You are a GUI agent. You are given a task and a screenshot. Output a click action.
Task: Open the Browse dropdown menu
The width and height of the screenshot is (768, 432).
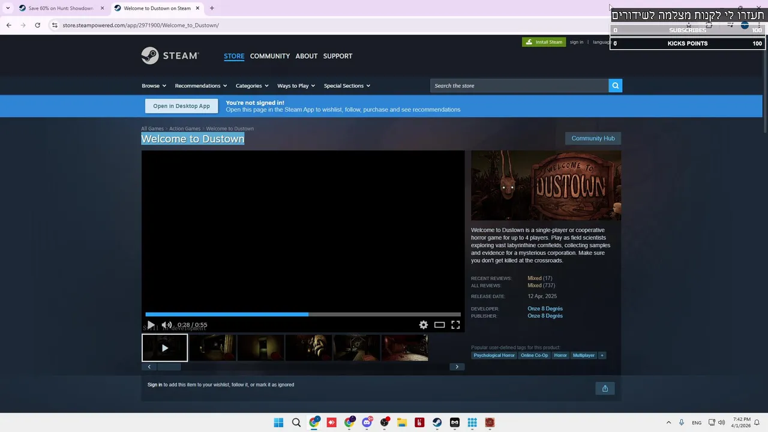pos(154,86)
